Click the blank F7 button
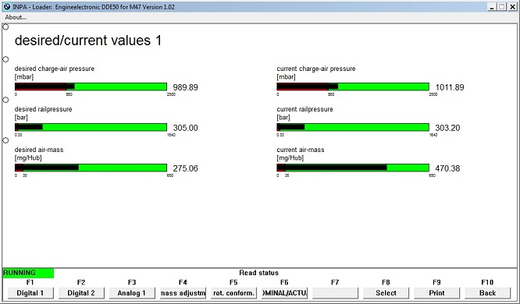Viewport: 520px width, 304px height. pos(335,293)
